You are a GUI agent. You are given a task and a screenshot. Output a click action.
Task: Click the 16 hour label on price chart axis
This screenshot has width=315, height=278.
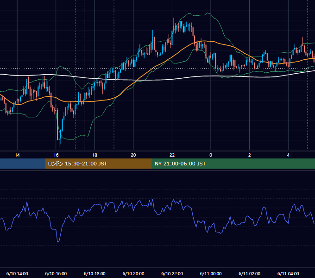pos(56,155)
